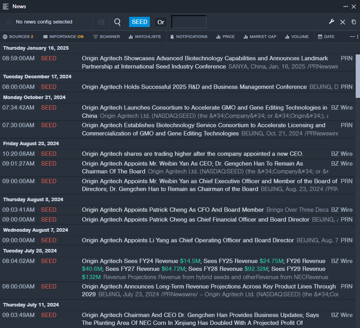Image resolution: width=360 pixels, height=328 pixels.
Task: Click the SEED ticker search tag
Action: [139, 22]
